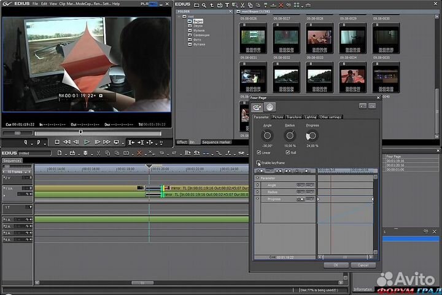Expand the Angle parameter row

tap(258, 184)
